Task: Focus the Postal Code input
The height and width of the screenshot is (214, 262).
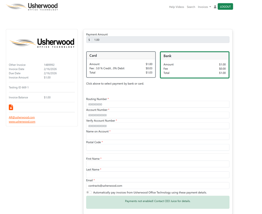Action: click(158, 147)
